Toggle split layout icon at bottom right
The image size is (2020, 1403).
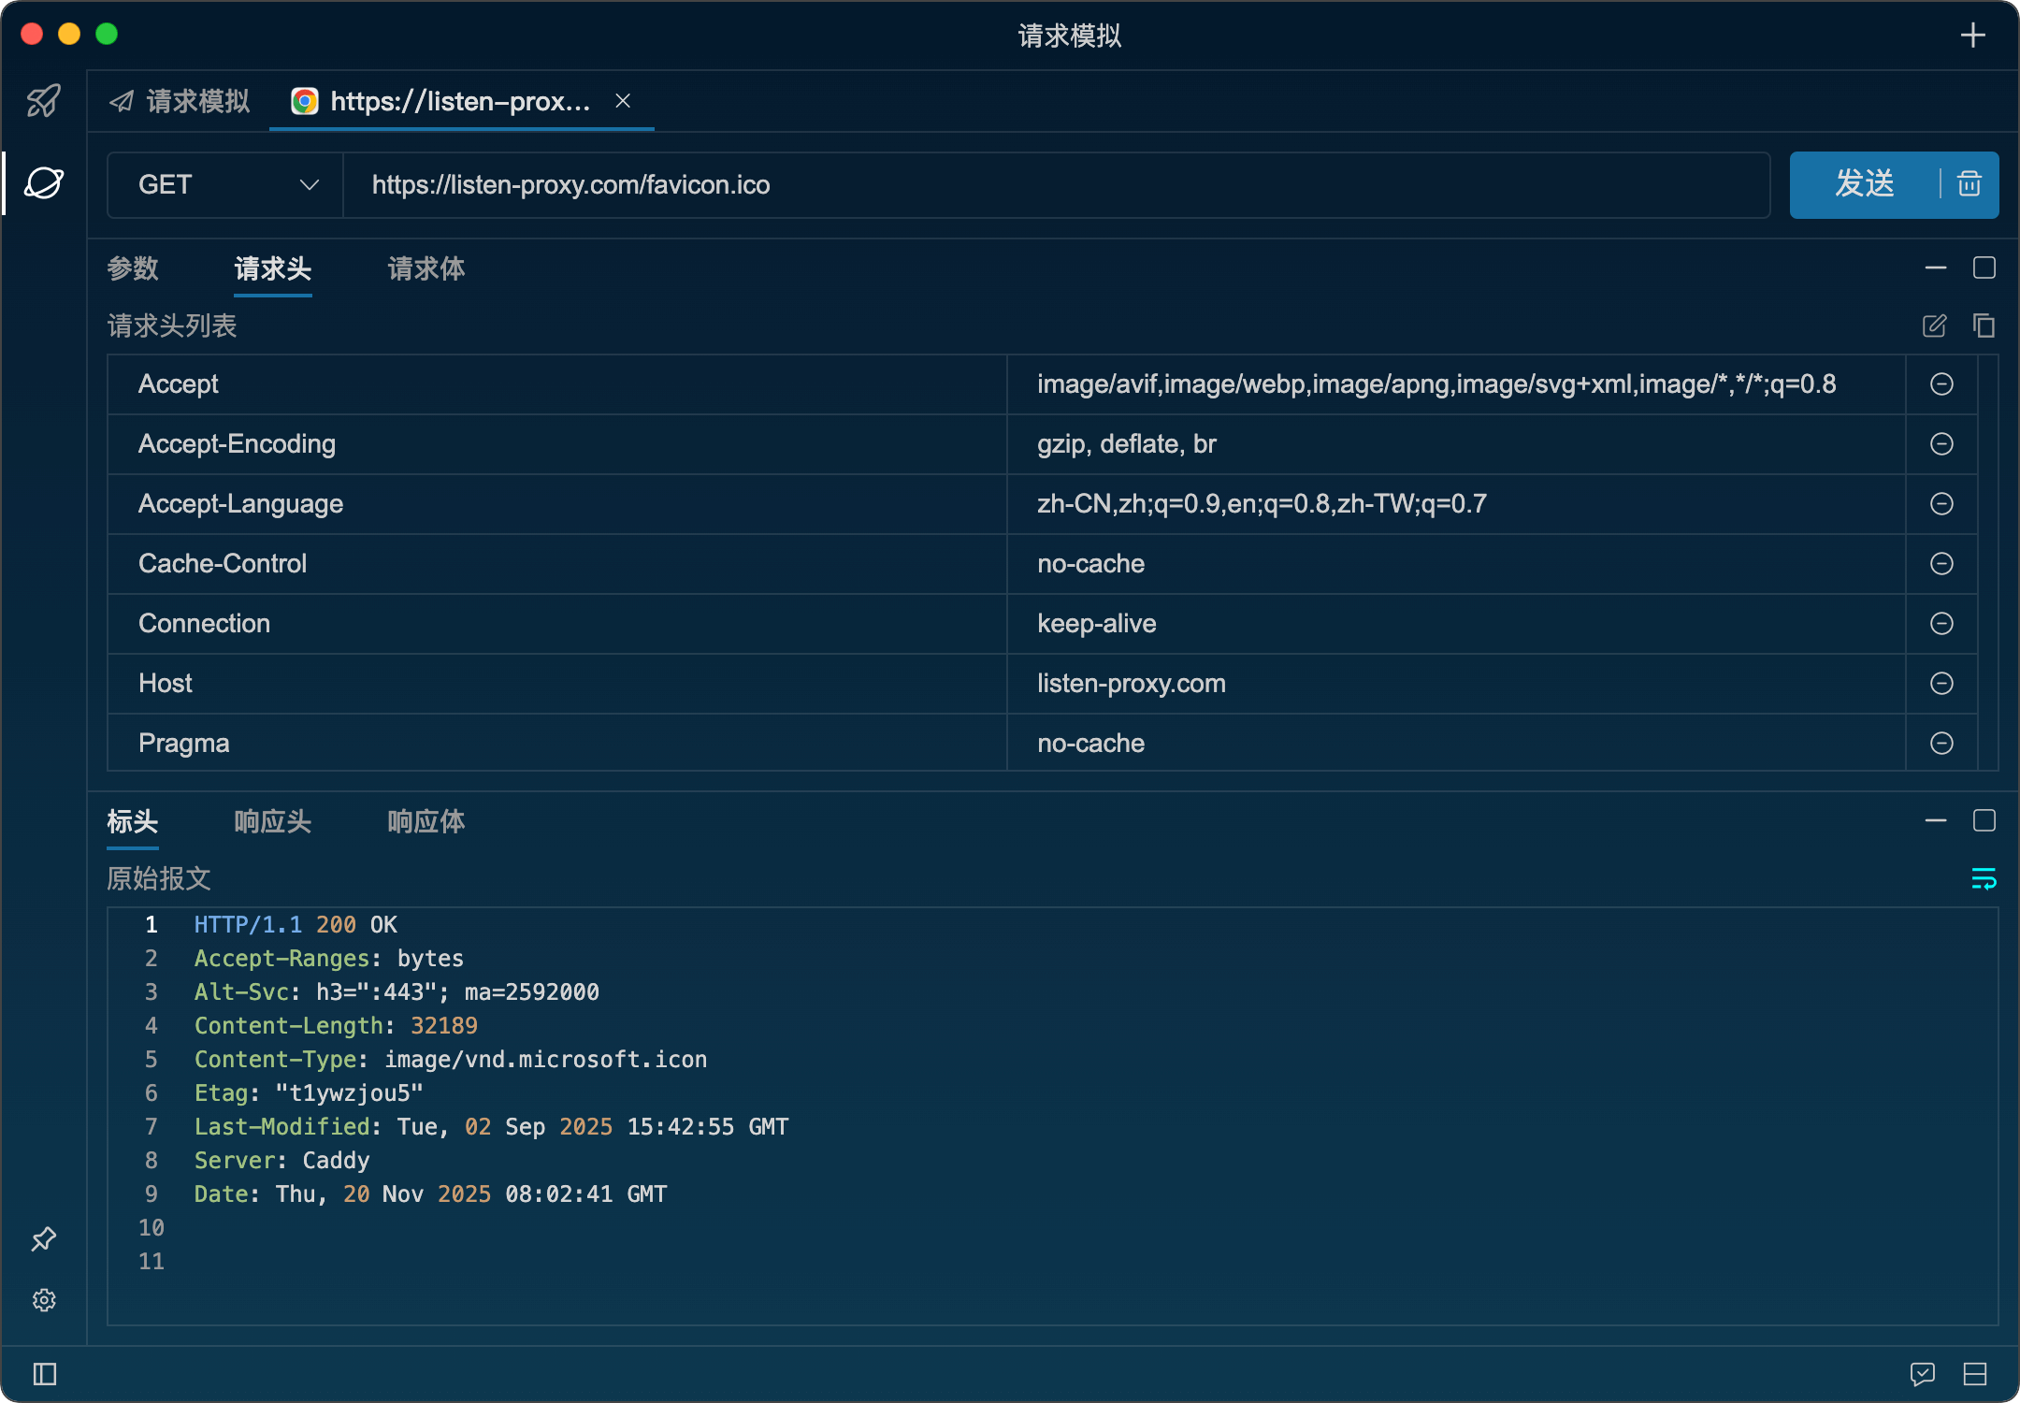1975,1374
